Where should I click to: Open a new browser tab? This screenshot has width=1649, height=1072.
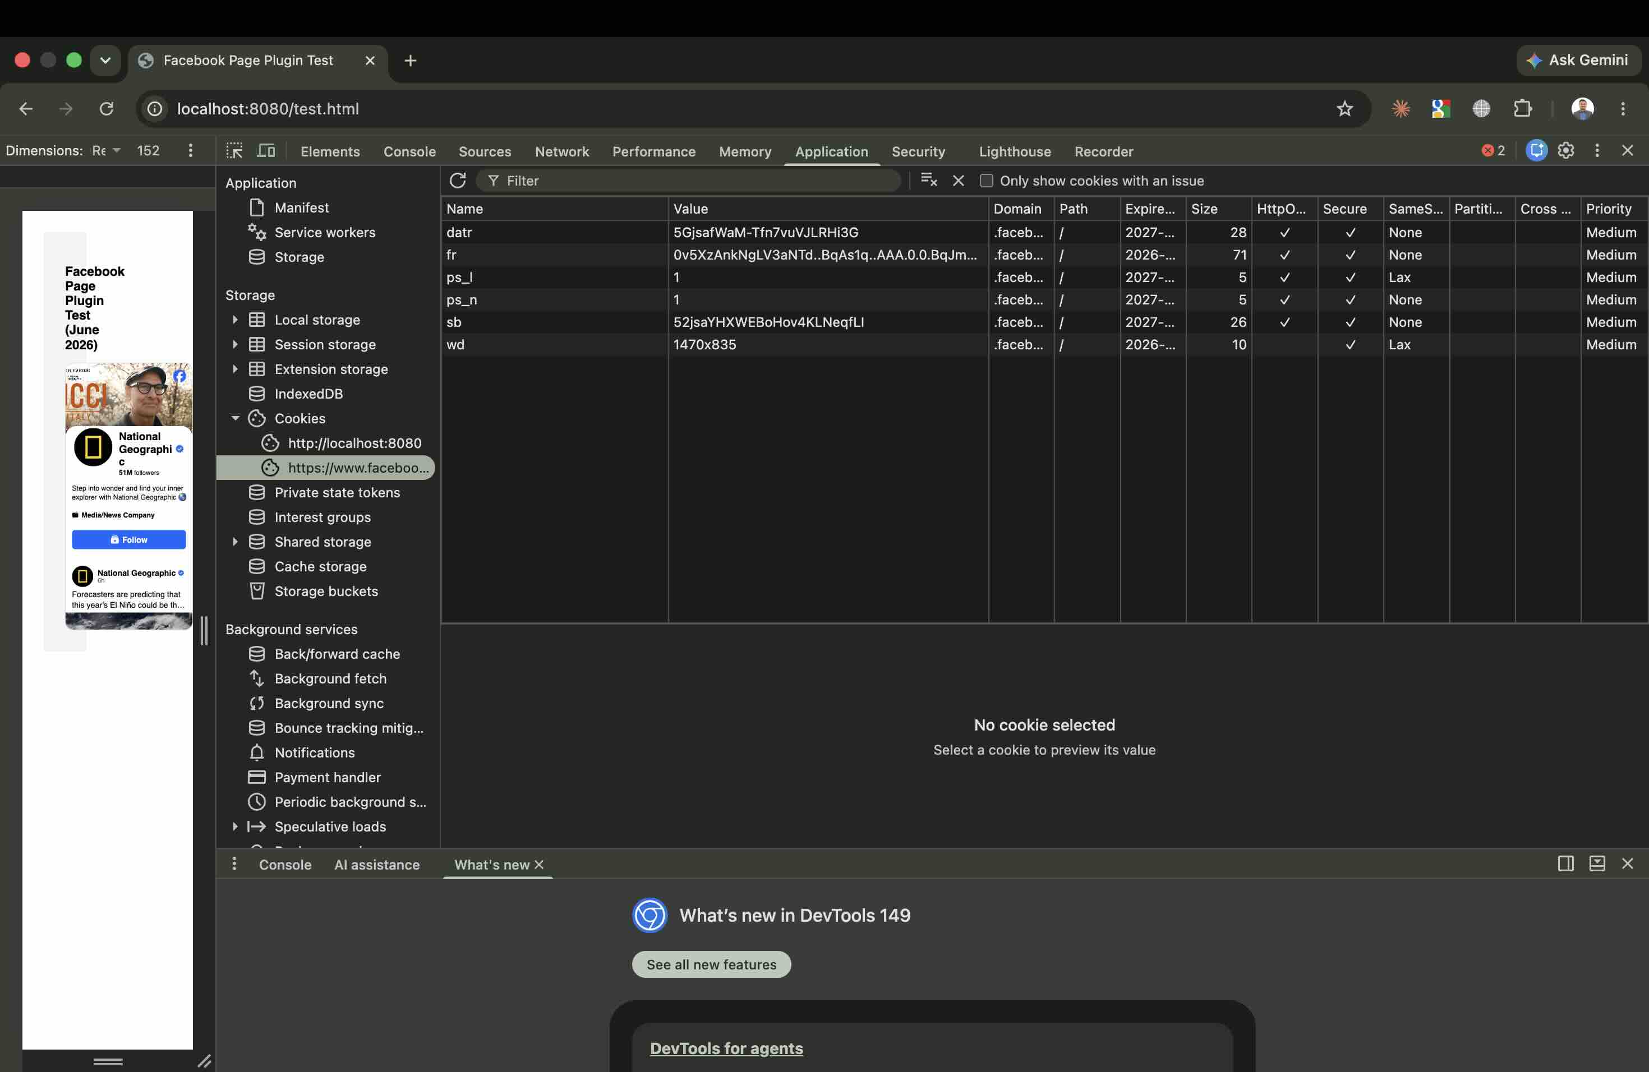pos(410,60)
